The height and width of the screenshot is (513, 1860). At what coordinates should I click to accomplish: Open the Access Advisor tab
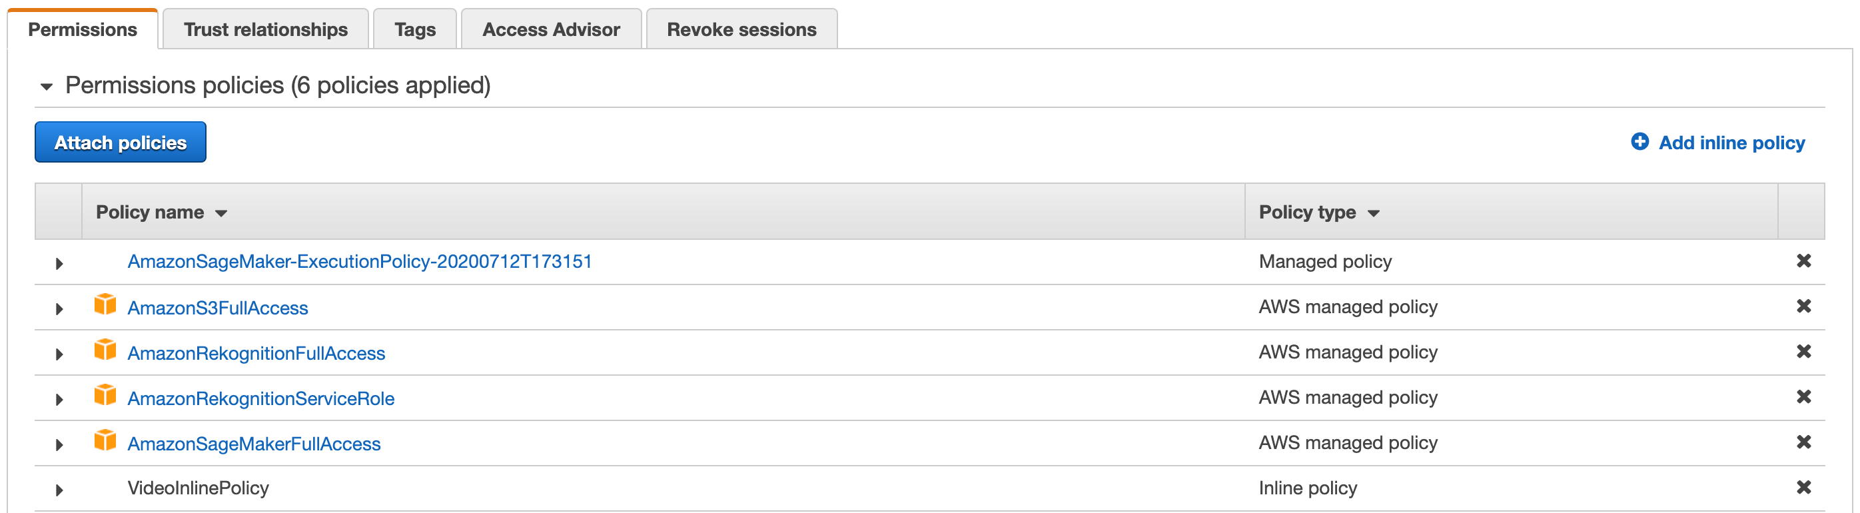[x=551, y=29]
